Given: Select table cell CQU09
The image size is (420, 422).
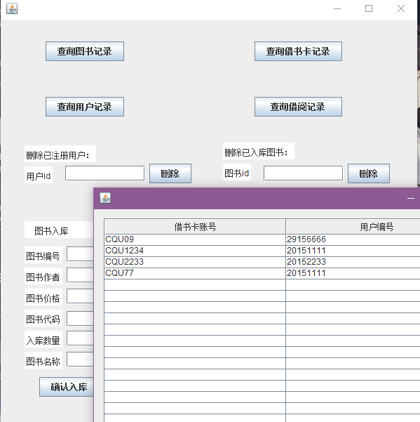Looking at the screenshot, I should (x=195, y=239).
